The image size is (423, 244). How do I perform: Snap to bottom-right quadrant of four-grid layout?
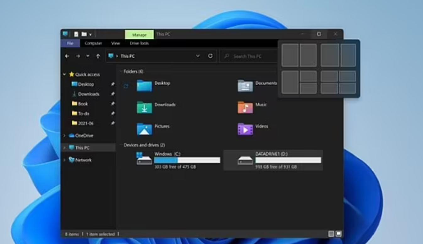[x=348, y=88]
